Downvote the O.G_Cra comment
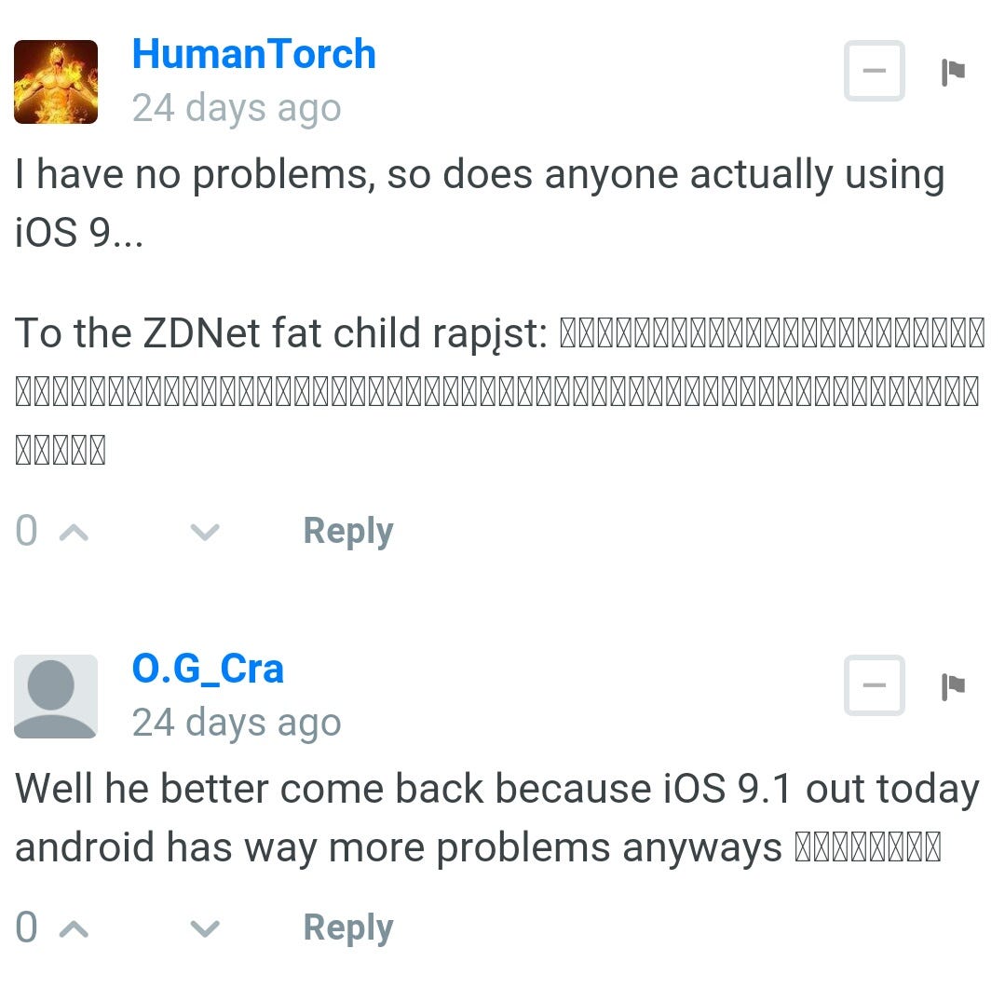This screenshot has width=1005, height=1002. tap(205, 929)
